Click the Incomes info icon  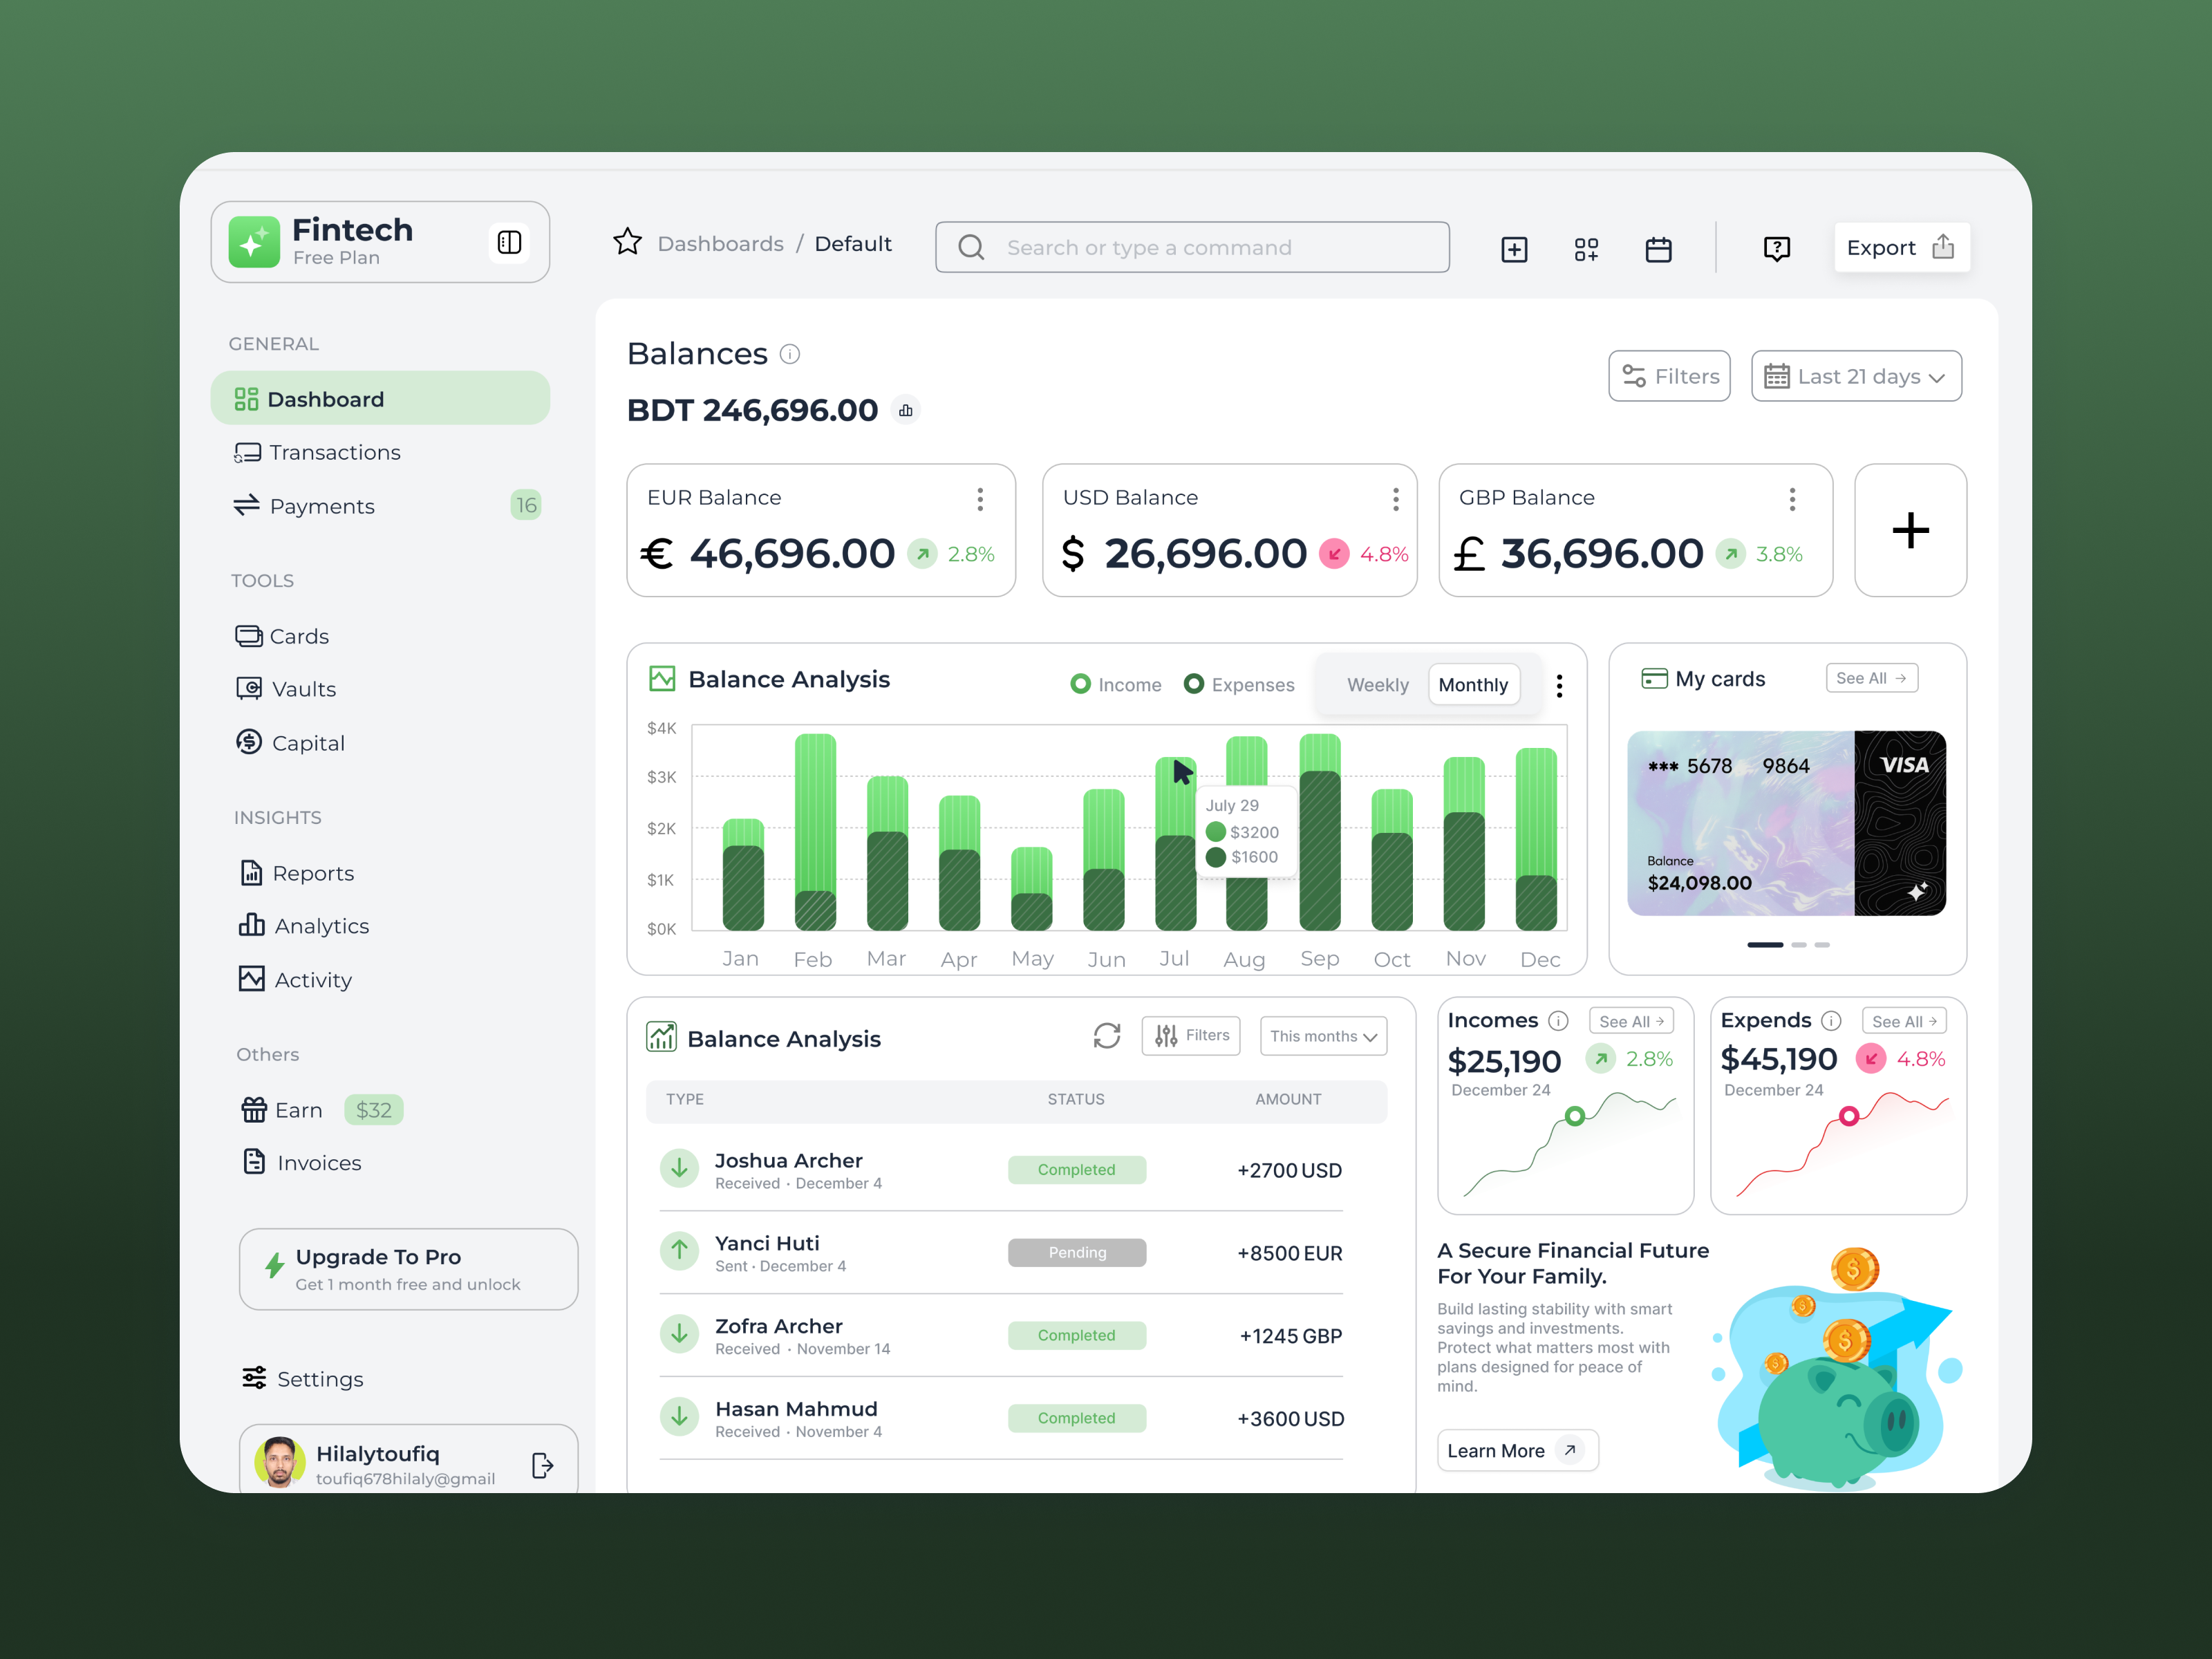point(1558,1020)
